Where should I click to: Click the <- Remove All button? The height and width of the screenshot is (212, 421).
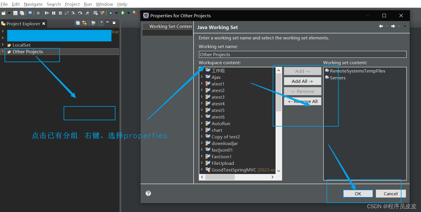click(302, 101)
